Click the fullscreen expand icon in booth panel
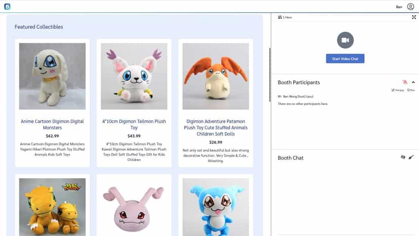Image resolution: width=419 pixels, height=236 pixels. pyautogui.click(x=413, y=17)
